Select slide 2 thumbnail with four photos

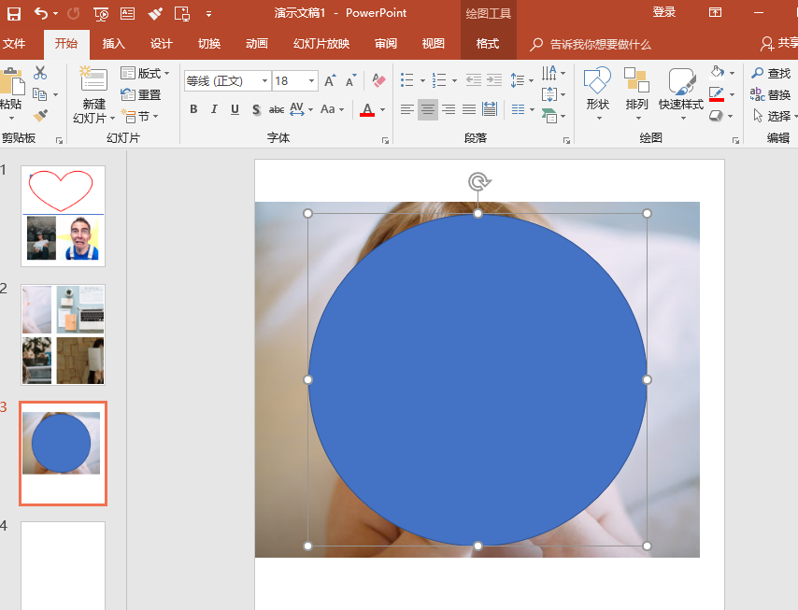64,334
